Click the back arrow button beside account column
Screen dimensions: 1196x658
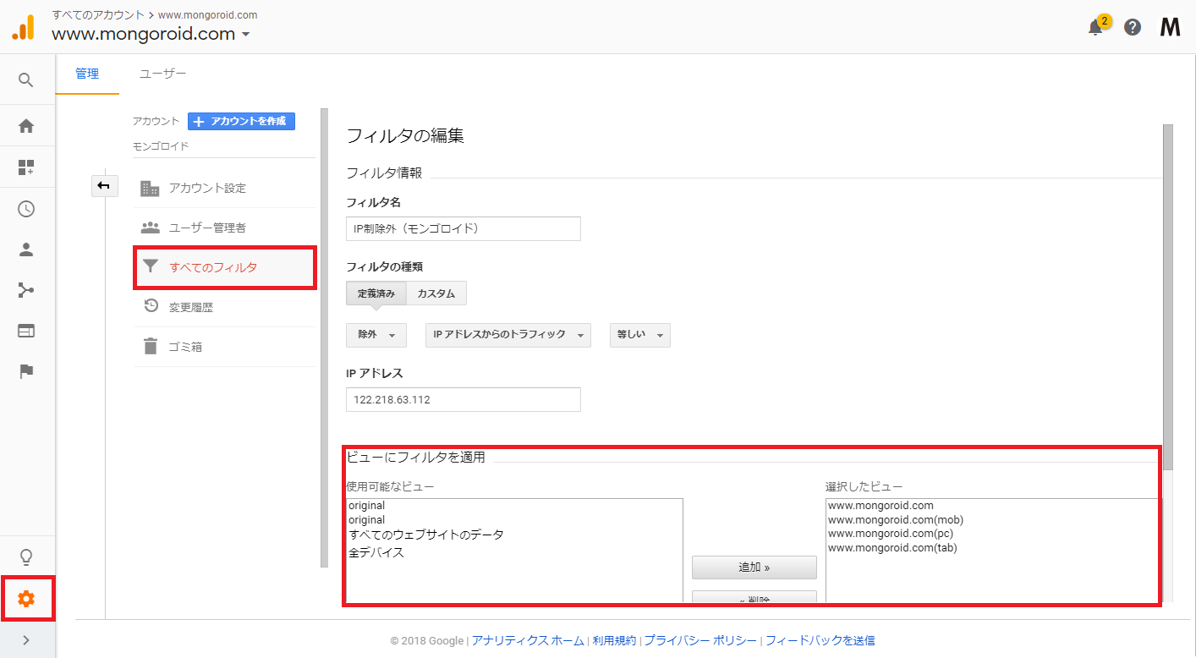pos(104,186)
